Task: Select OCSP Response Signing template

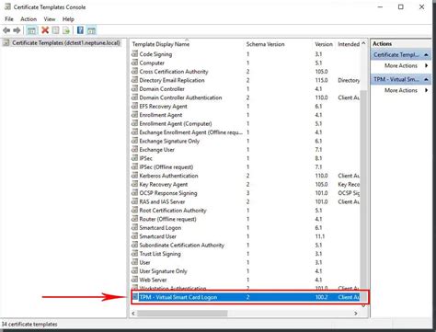Action: pyautogui.click(x=168, y=193)
